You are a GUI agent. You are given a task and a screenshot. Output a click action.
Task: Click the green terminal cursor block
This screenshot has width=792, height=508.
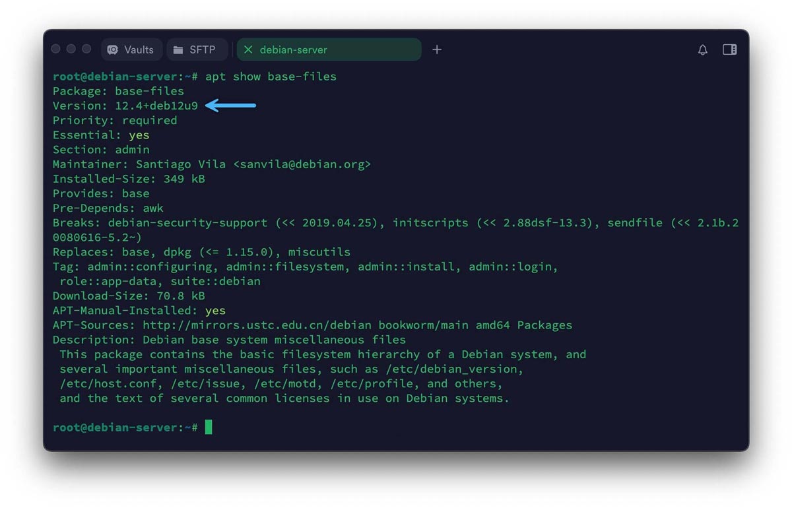coord(209,428)
